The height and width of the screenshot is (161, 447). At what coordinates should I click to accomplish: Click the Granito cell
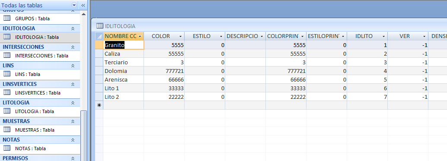coord(124,45)
